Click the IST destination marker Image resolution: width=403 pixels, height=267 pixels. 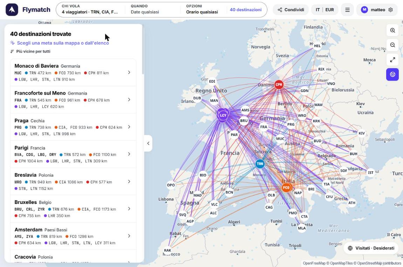[x=371, y=172]
